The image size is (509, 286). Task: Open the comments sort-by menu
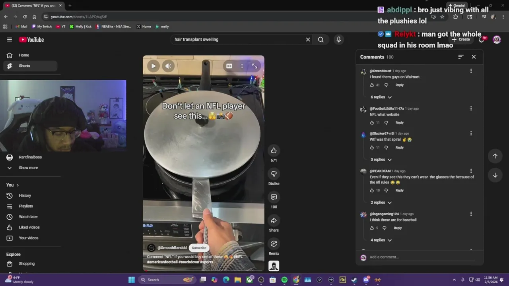(460, 57)
